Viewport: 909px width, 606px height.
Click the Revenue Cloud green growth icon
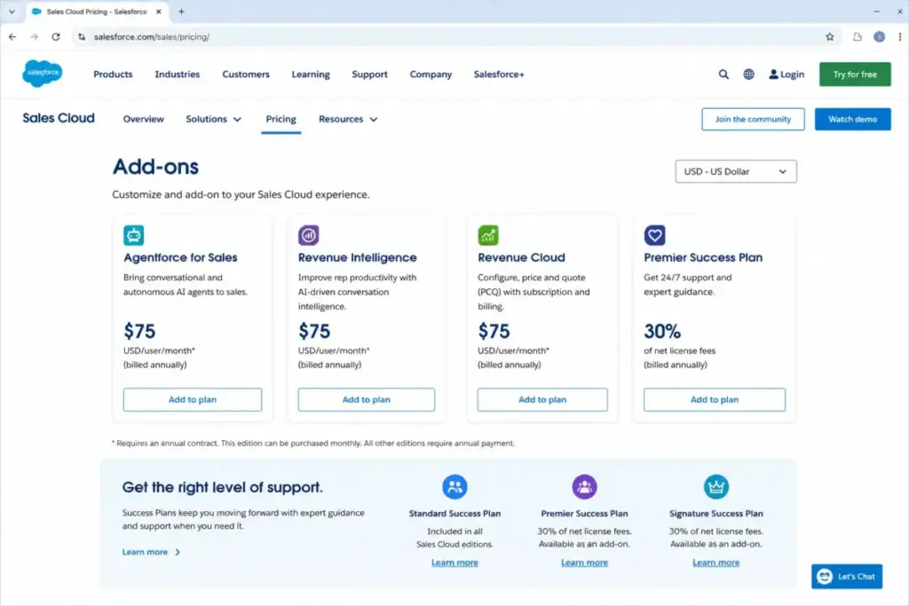(x=488, y=235)
